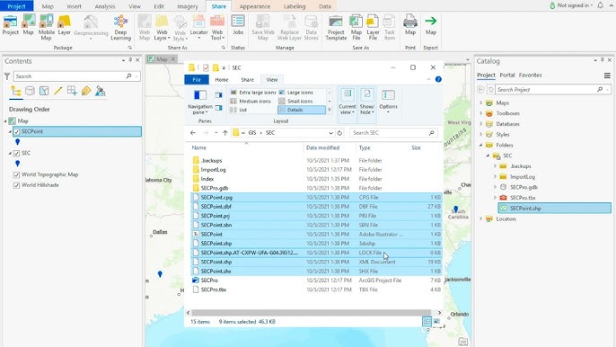The image size is (616, 347).
Task: Toggle World Topographic Map layer visibility
Action: tap(16, 174)
